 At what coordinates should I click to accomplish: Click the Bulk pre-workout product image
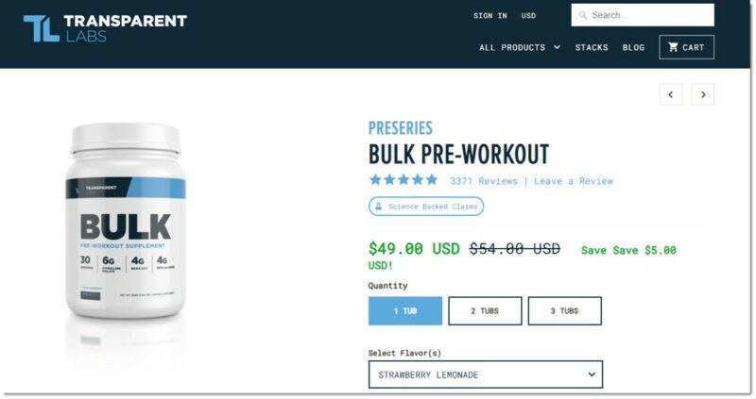(x=126, y=222)
